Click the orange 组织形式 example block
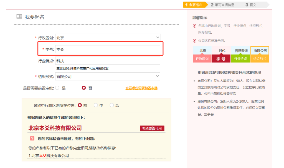284x168 pixels. coord(260,59)
